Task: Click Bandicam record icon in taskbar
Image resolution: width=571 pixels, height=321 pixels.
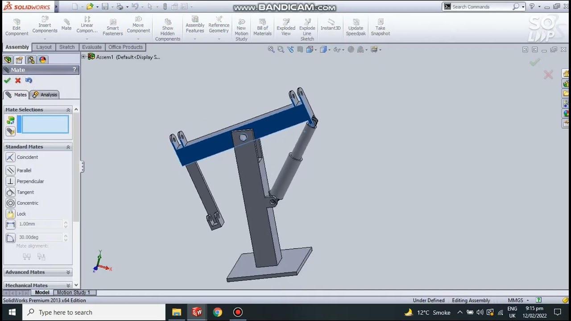Action: pos(238,312)
